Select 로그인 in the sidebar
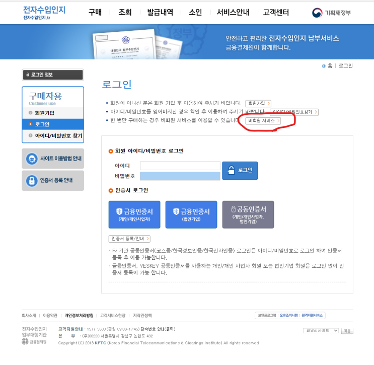 (x=53, y=124)
